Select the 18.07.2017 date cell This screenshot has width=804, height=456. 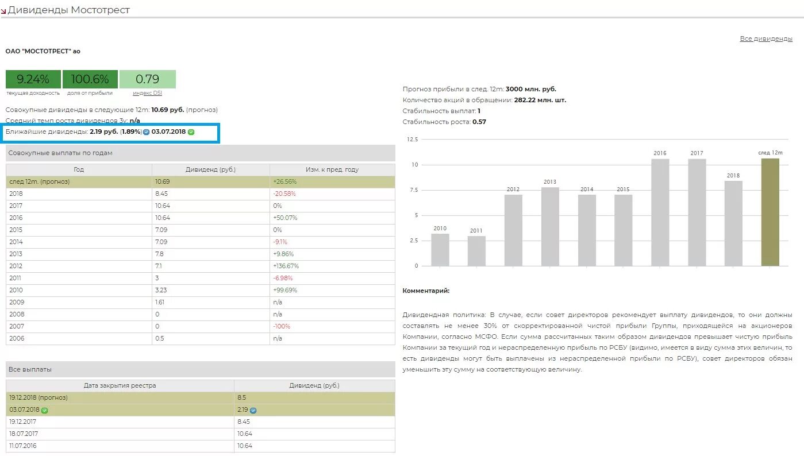tap(120, 434)
